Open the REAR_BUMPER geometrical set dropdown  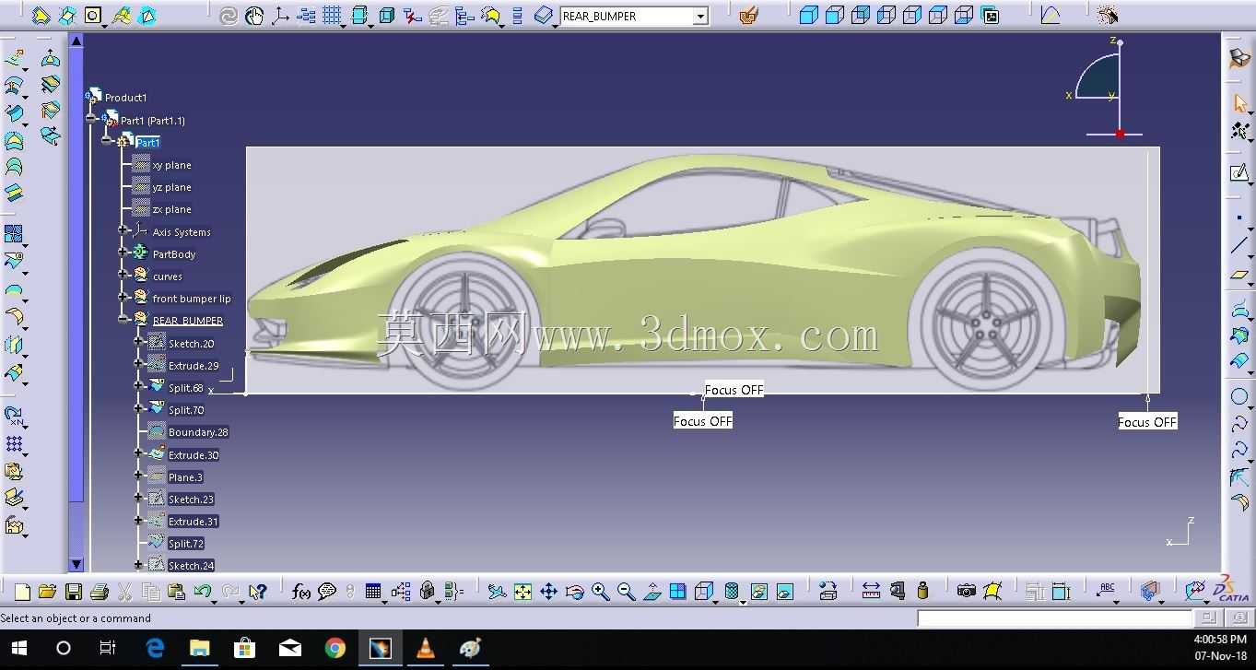701,16
